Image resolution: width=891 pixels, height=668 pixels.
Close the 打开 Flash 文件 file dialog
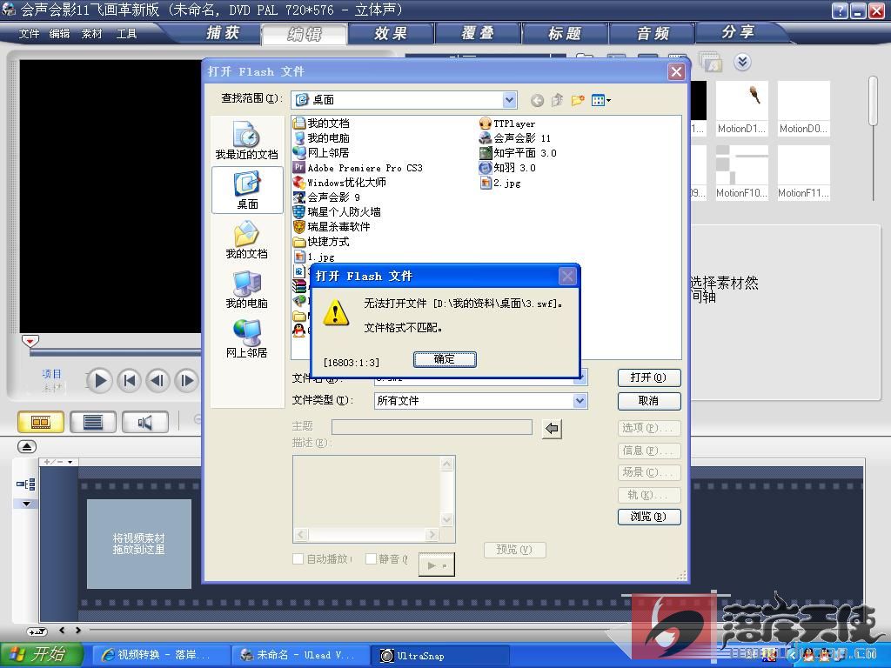[676, 72]
